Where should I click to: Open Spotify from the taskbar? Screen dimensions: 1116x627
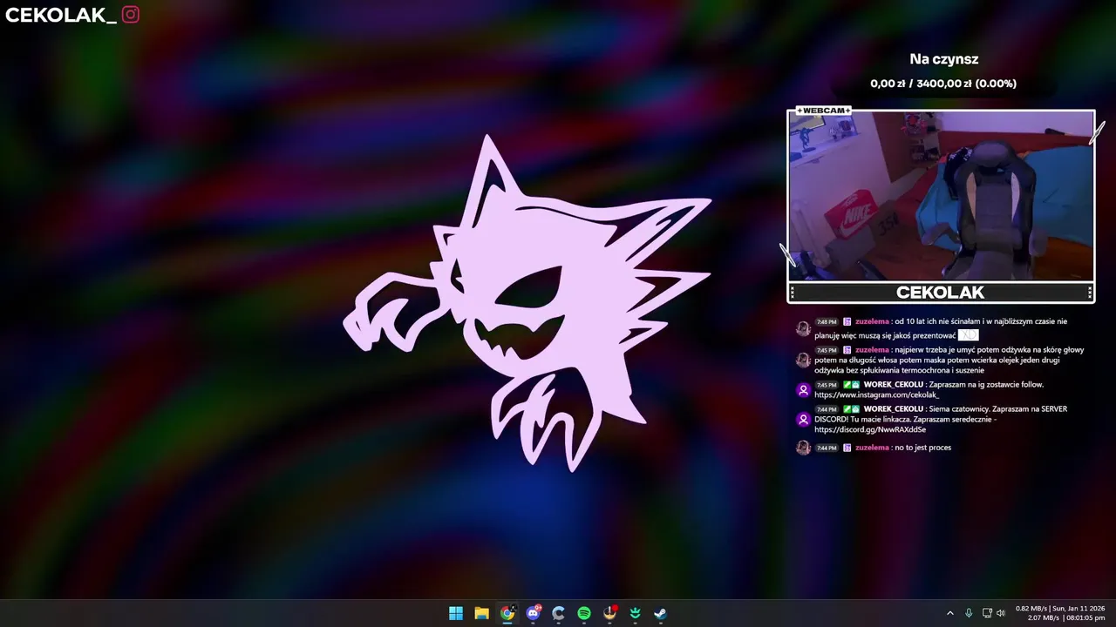tap(584, 613)
